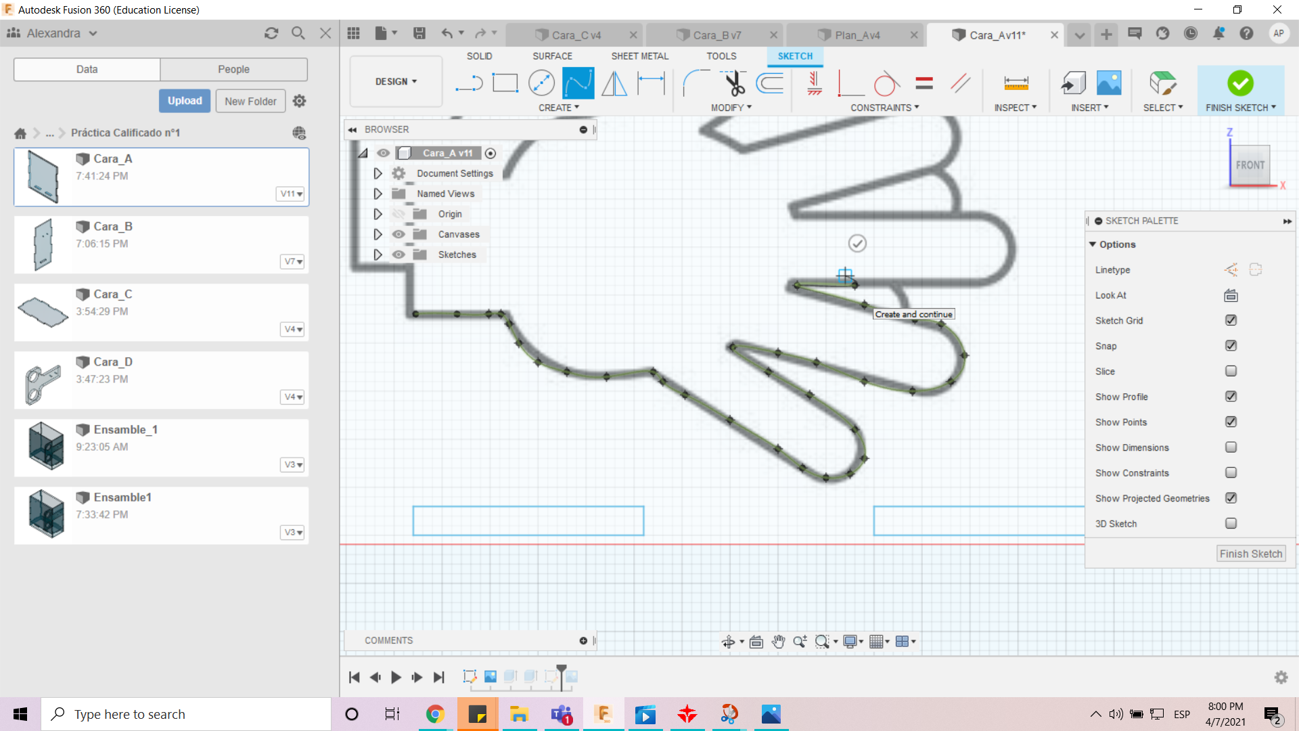Viewport: 1299px width, 731px height.
Task: Hide the Canvases folder visibility eye
Action: 398,234
